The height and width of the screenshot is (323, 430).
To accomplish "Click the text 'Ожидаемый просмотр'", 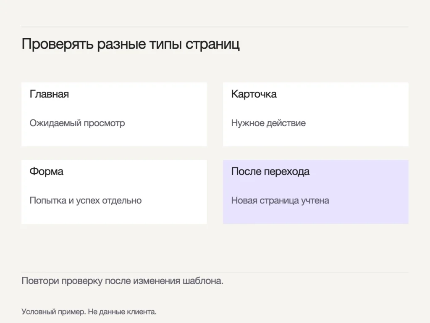I will point(77,123).
